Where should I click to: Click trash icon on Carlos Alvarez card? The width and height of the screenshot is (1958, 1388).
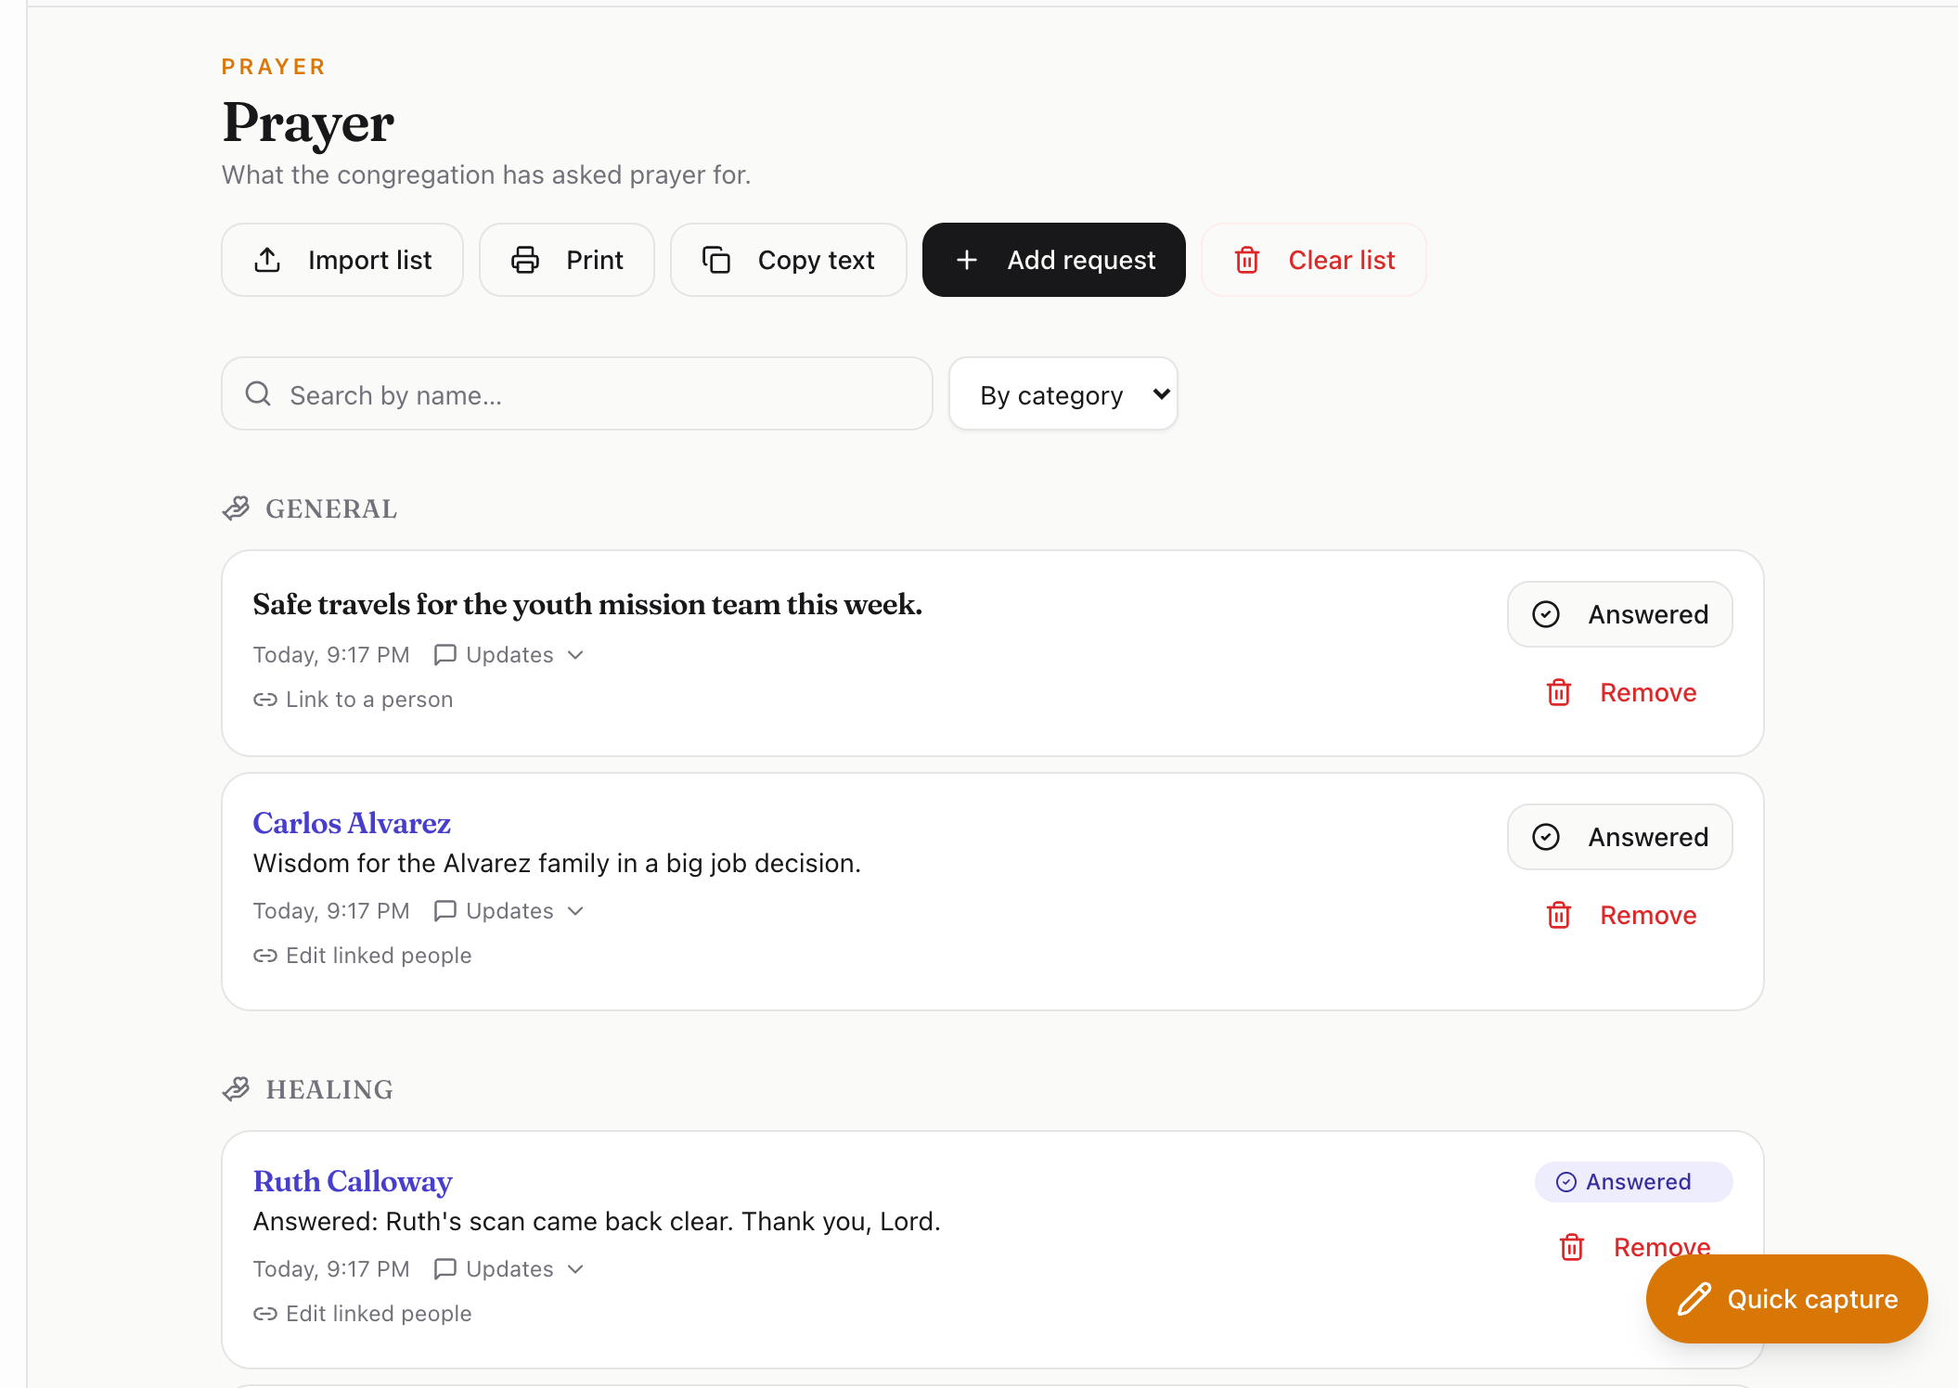point(1559,915)
